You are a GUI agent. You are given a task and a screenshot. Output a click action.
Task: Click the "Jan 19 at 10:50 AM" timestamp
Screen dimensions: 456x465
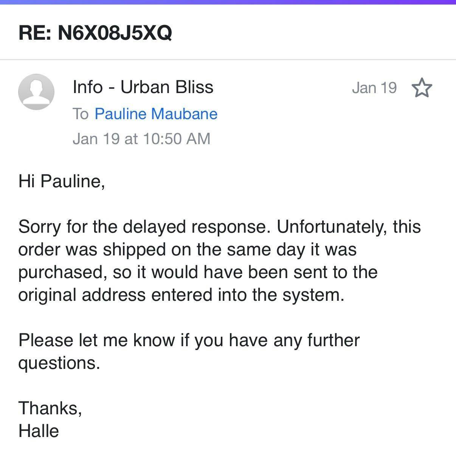[141, 138]
